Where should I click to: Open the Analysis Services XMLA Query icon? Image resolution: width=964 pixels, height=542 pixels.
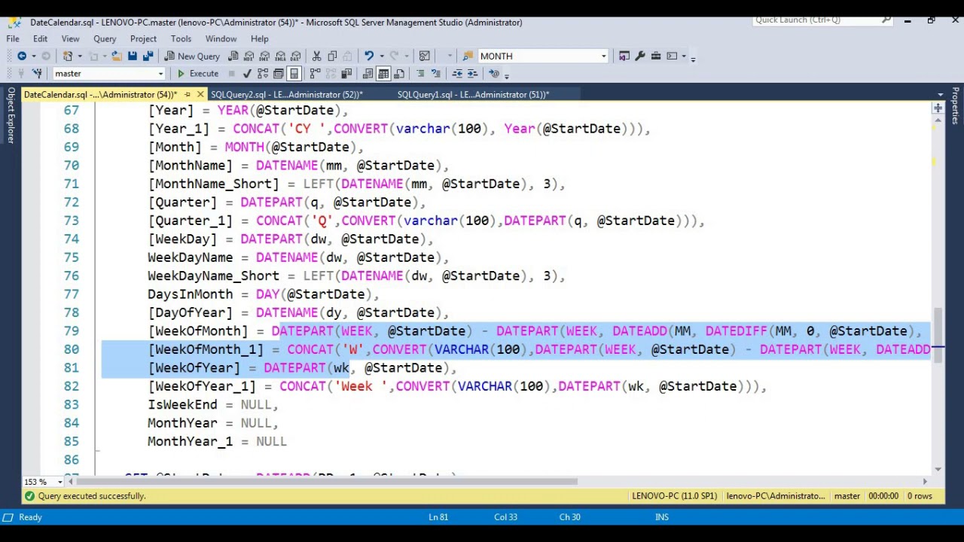(x=280, y=56)
